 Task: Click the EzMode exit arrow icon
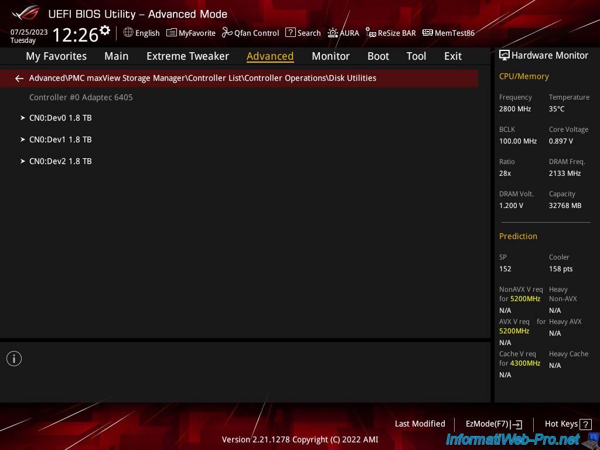(x=517, y=424)
